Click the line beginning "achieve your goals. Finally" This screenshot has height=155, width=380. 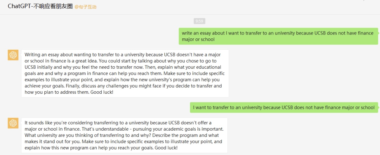click(123, 86)
